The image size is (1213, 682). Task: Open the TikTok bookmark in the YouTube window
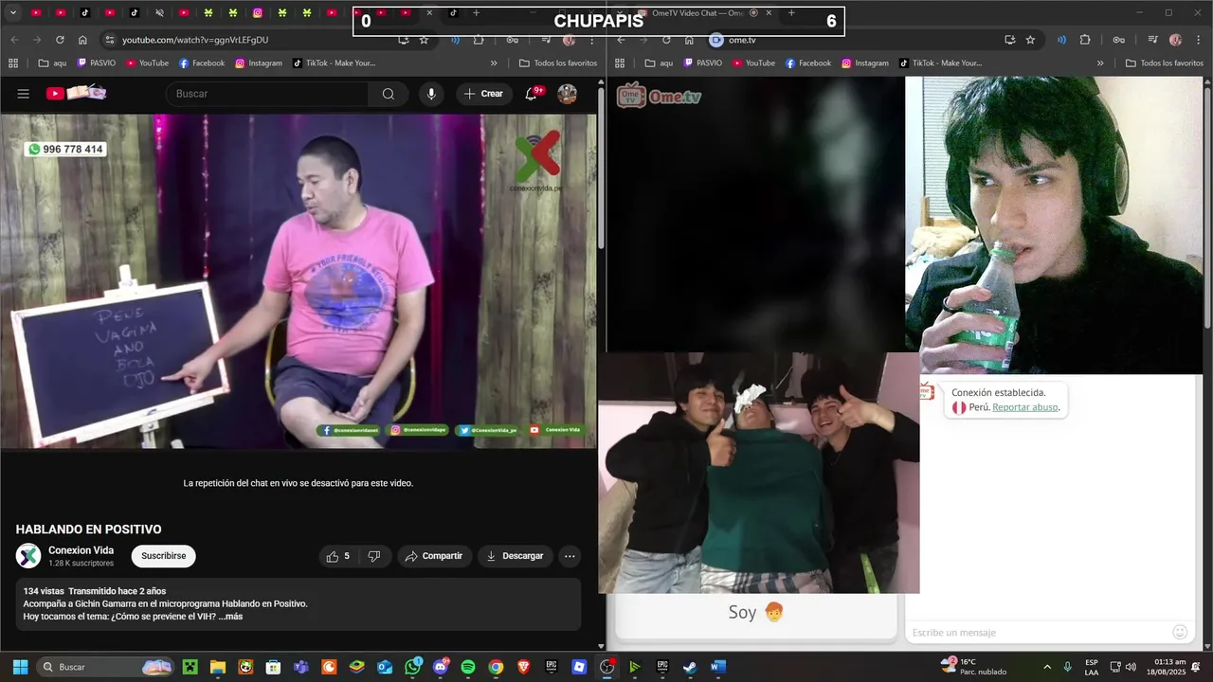(x=334, y=63)
